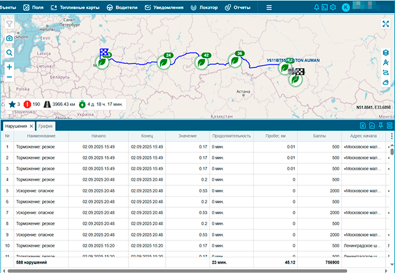The image size is (395, 273).
Task: Click the map search magnifier icon
Action: [9, 53]
